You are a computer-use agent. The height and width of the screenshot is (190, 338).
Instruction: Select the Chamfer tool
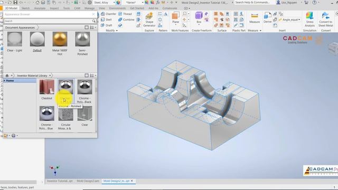pyautogui.click(x=108, y=14)
